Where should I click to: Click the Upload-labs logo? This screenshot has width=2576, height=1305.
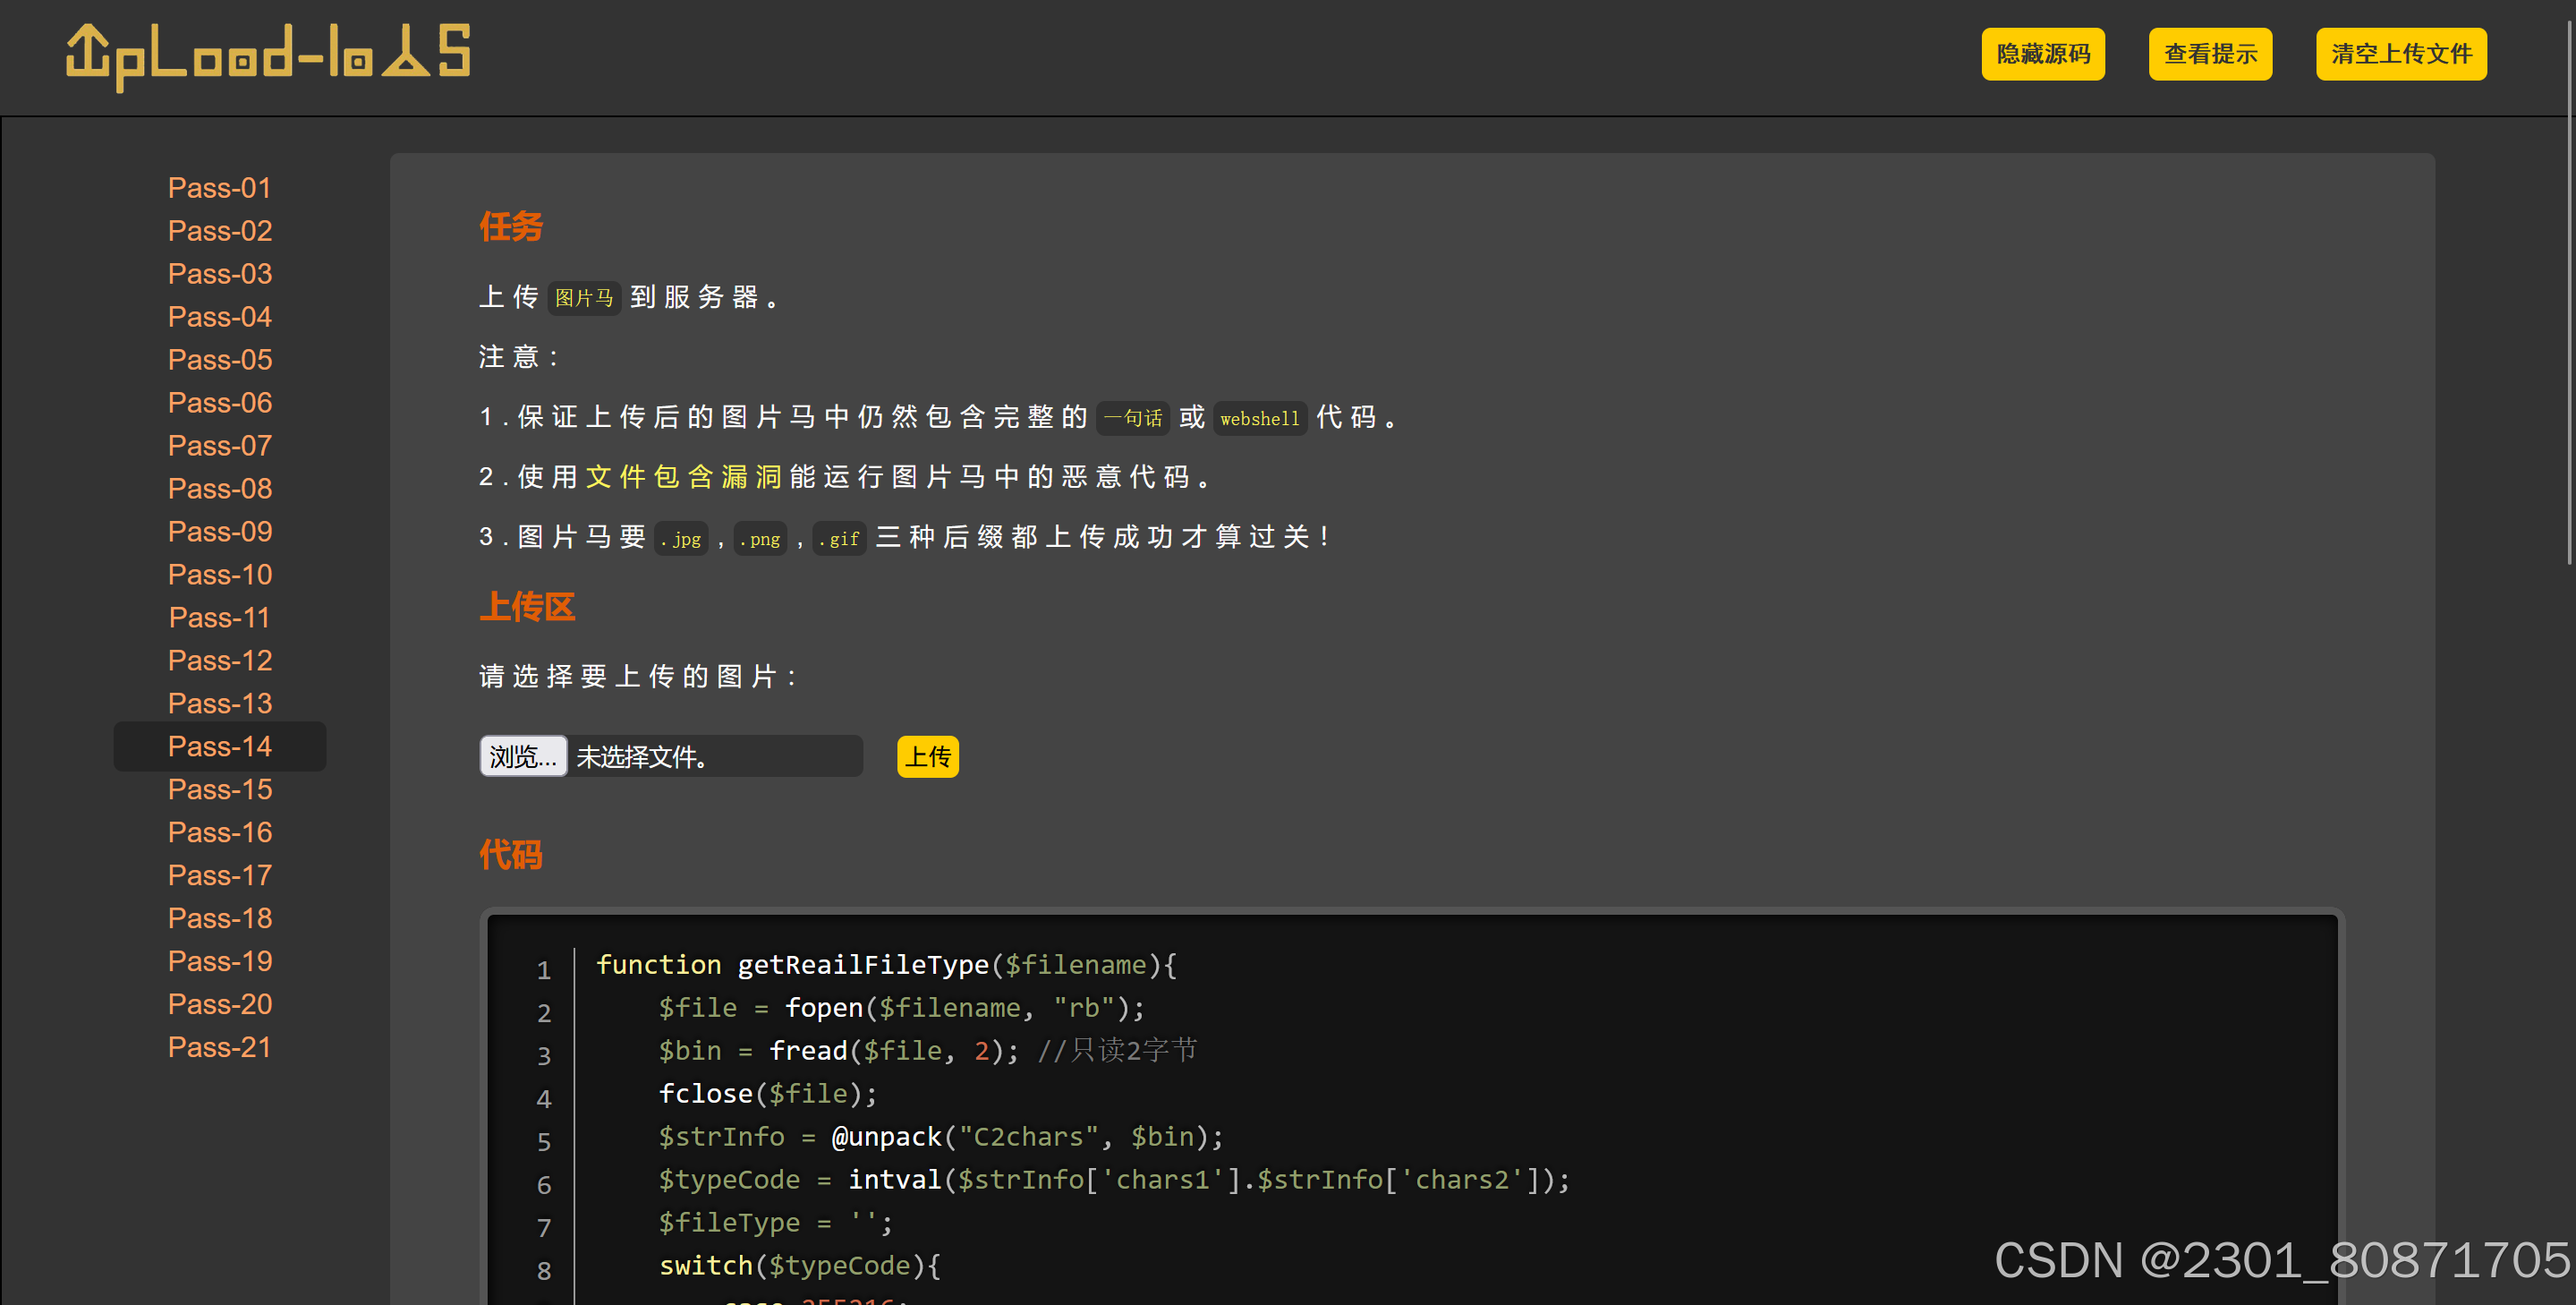pos(268,56)
